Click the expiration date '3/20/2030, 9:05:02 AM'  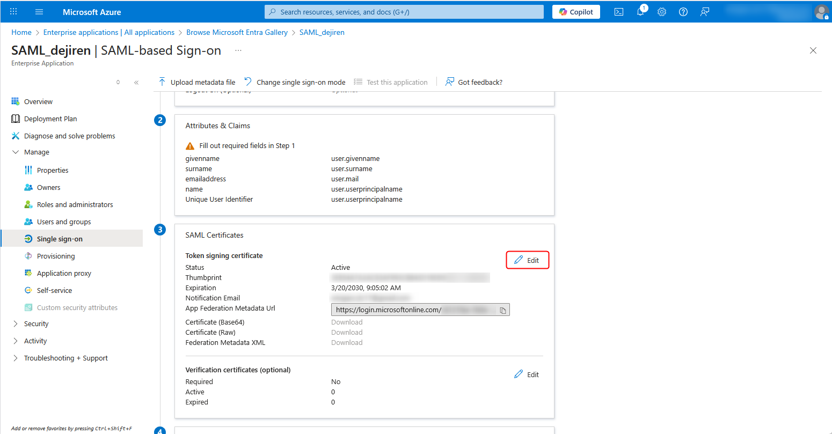click(366, 288)
